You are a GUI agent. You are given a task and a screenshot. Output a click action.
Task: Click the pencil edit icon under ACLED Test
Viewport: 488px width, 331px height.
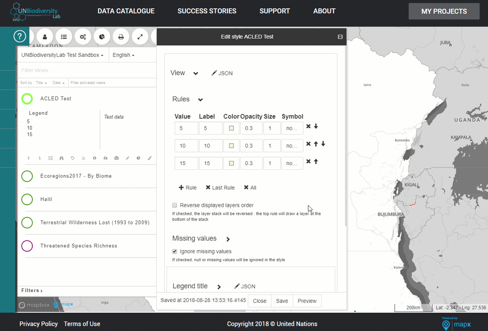click(127, 158)
